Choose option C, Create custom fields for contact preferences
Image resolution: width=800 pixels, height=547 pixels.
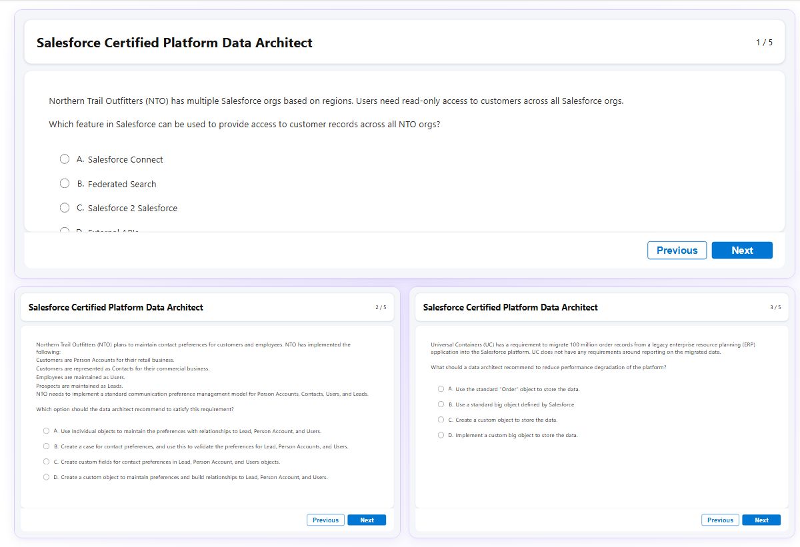click(46, 462)
